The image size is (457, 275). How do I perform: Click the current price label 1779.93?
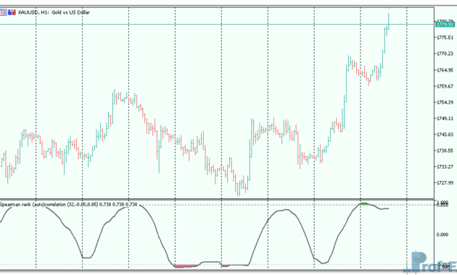tap(445, 25)
